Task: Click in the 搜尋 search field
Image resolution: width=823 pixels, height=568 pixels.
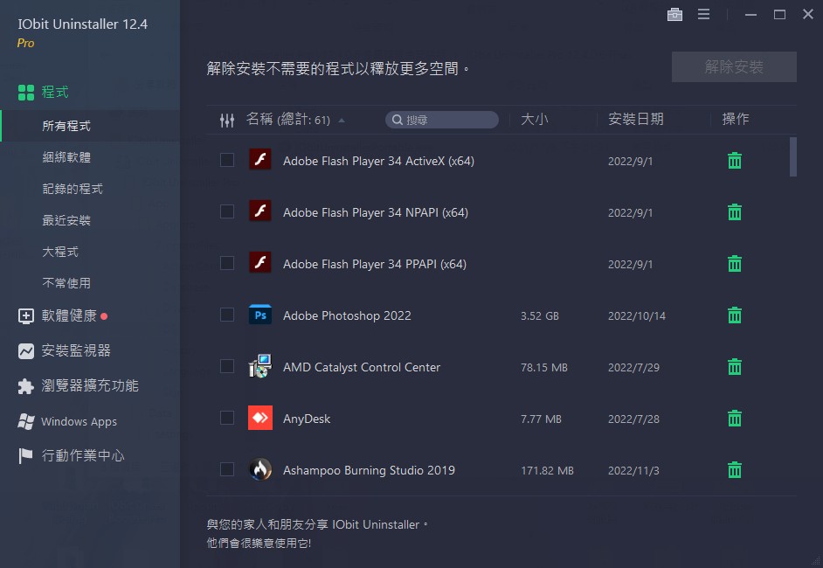Action: tap(442, 120)
